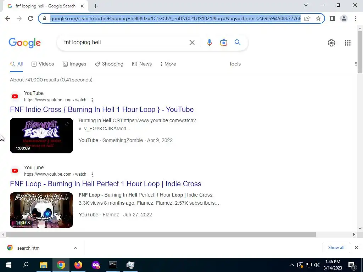363x272 pixels.
Task: Open the Windows Start menu
Action: (9, 265)
